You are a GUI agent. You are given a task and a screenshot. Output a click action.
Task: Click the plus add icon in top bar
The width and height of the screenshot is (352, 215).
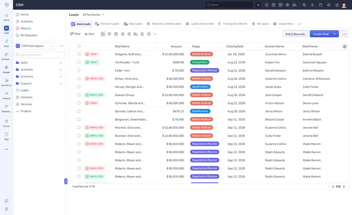click(x=258, y=5)
